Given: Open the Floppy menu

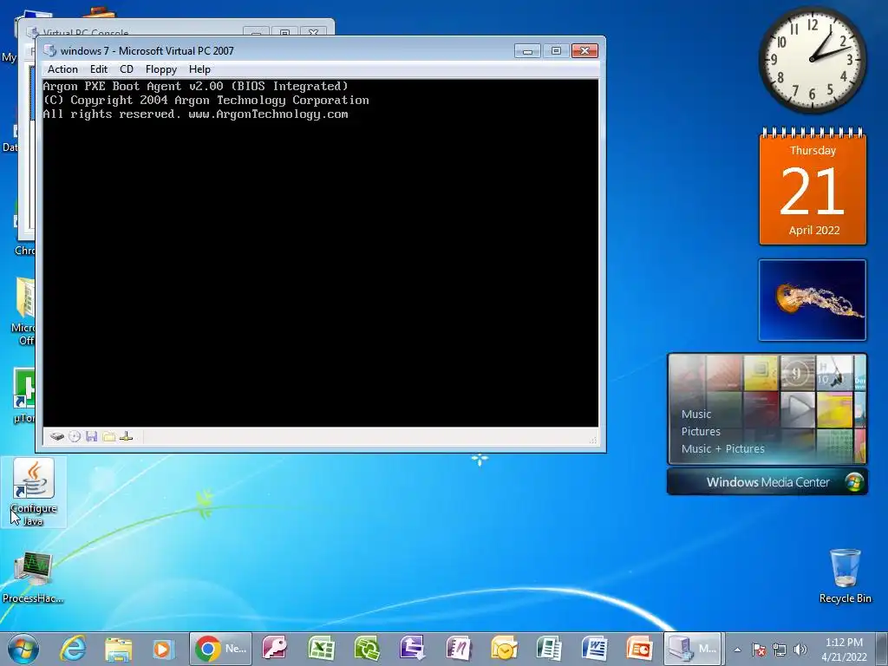Looking at the screenshot, I should (160, 69).
